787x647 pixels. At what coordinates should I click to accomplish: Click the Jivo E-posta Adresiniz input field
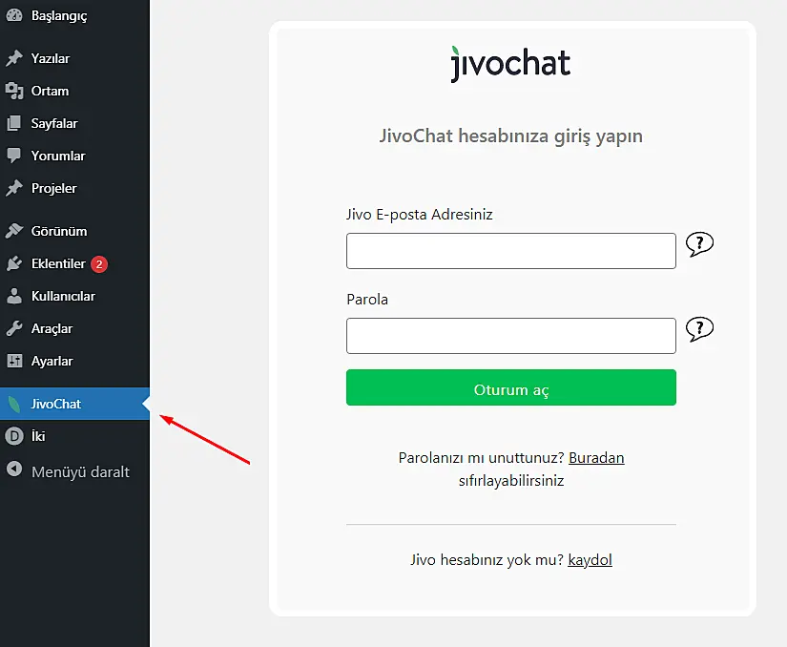511,251
